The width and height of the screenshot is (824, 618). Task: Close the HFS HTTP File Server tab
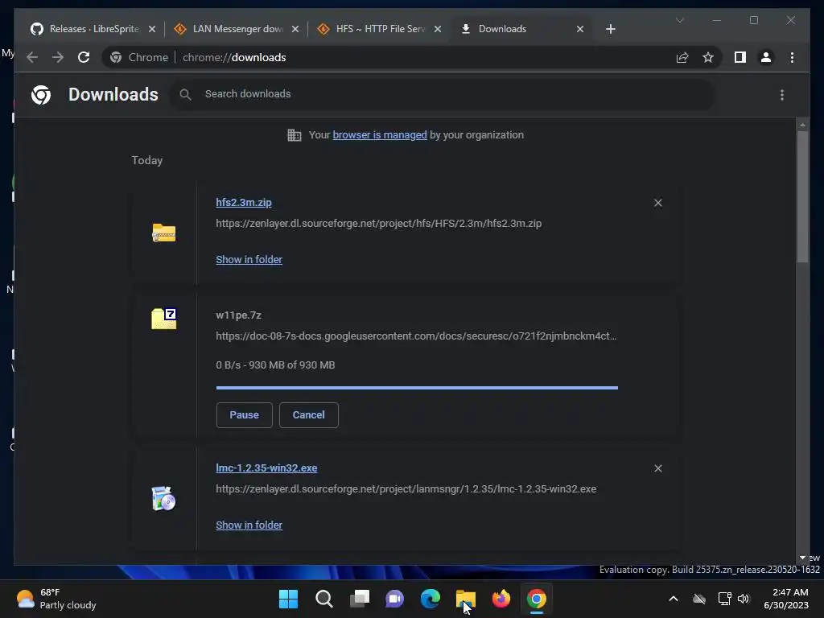coord(438,29)
